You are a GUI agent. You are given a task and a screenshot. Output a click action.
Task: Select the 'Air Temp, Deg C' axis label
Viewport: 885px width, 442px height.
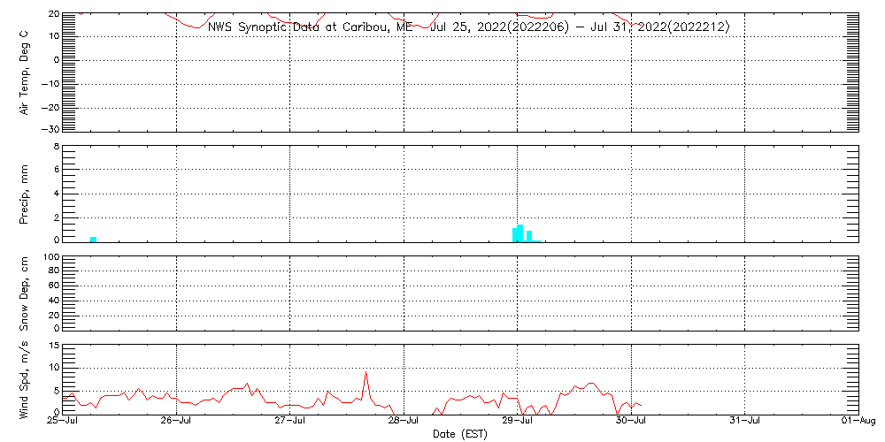25,72
